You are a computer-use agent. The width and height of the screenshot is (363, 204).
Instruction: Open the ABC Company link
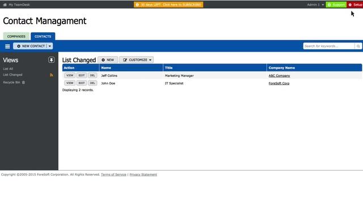point(279,75)
